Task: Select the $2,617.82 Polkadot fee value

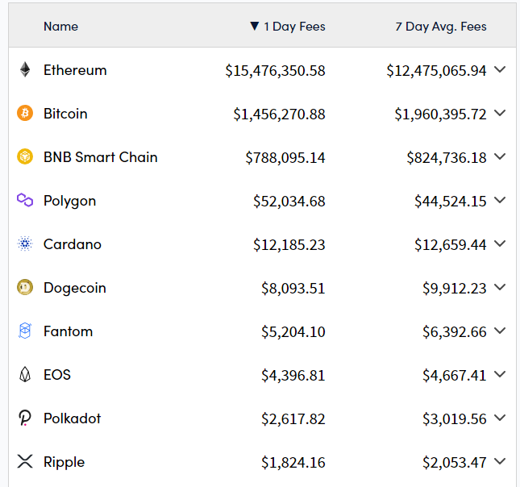Action: pos(293,419)
